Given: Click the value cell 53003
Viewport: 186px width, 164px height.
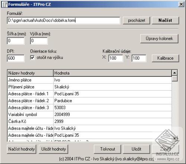Looking at the screenshot, I should pos(112,108).
